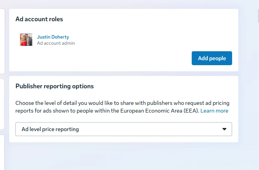
Task: Click the words Ad level price reporting
Action: (x=50, y=129)
